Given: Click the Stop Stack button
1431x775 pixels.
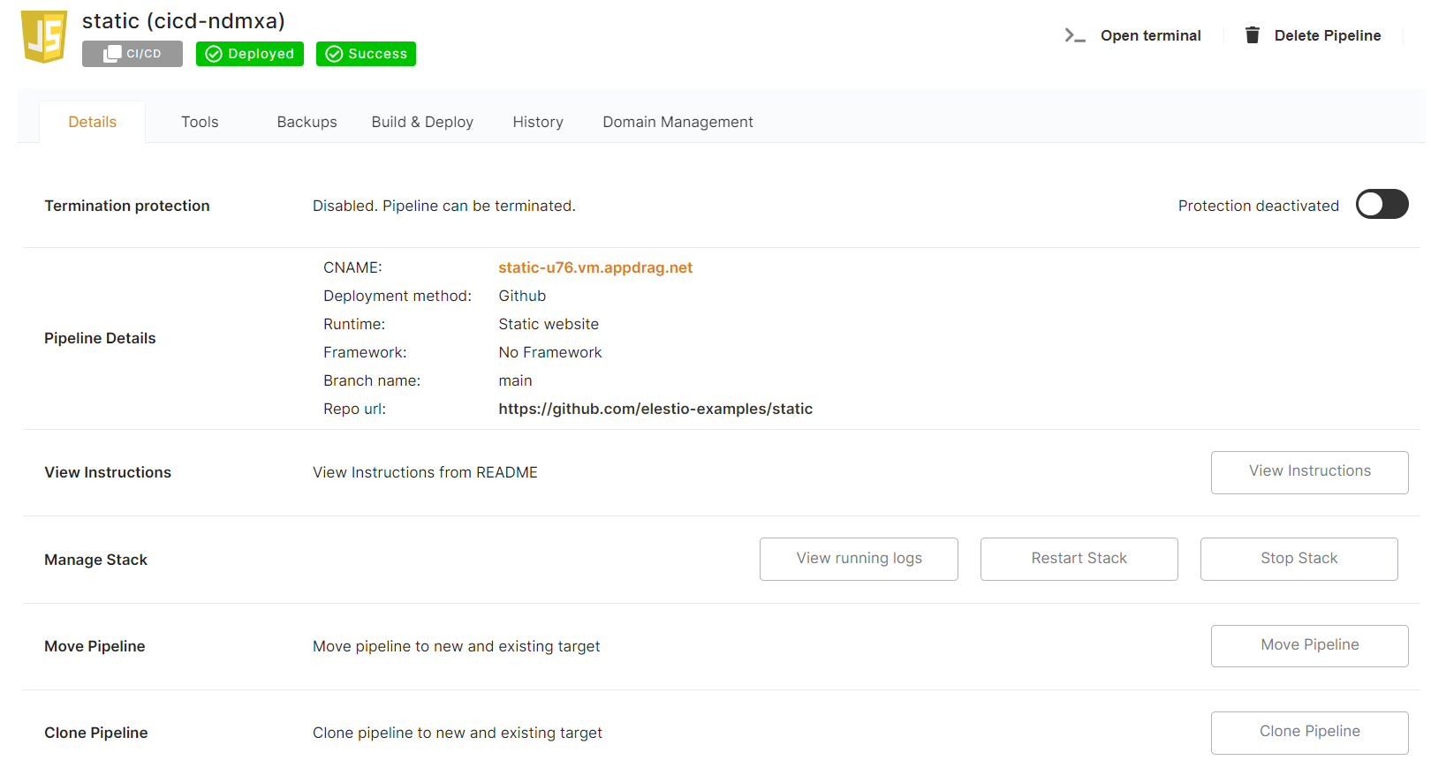Looking at the screenshot, I should click(x=1298, y=559).
